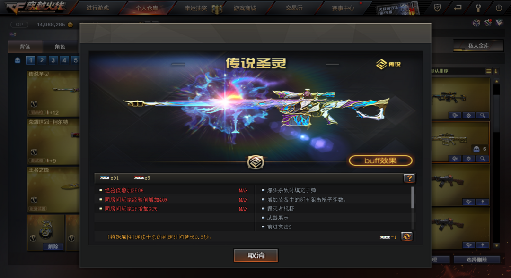This screenshot has width=511, height=278.
Task: Click the weapon list scroll up arrow
Action: (496, 81)
